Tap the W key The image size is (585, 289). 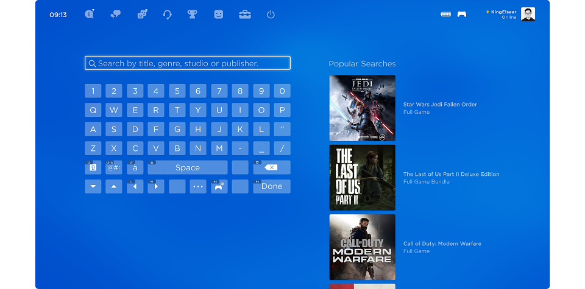114,110
